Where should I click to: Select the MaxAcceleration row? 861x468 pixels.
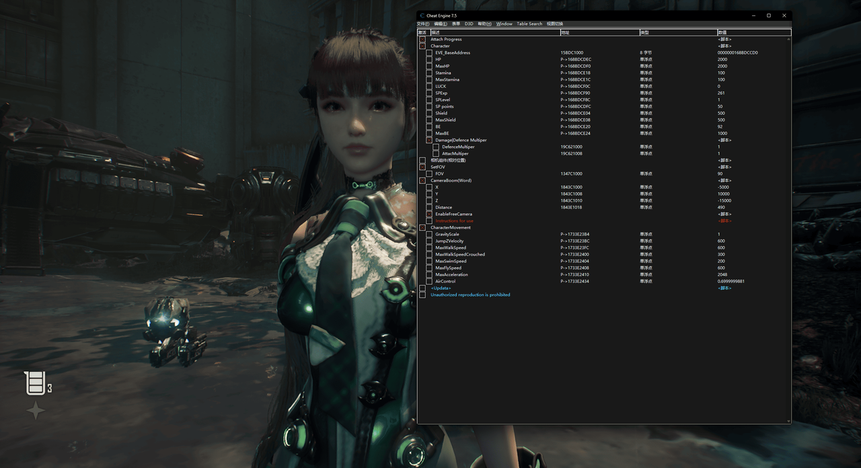coord(603,274)
